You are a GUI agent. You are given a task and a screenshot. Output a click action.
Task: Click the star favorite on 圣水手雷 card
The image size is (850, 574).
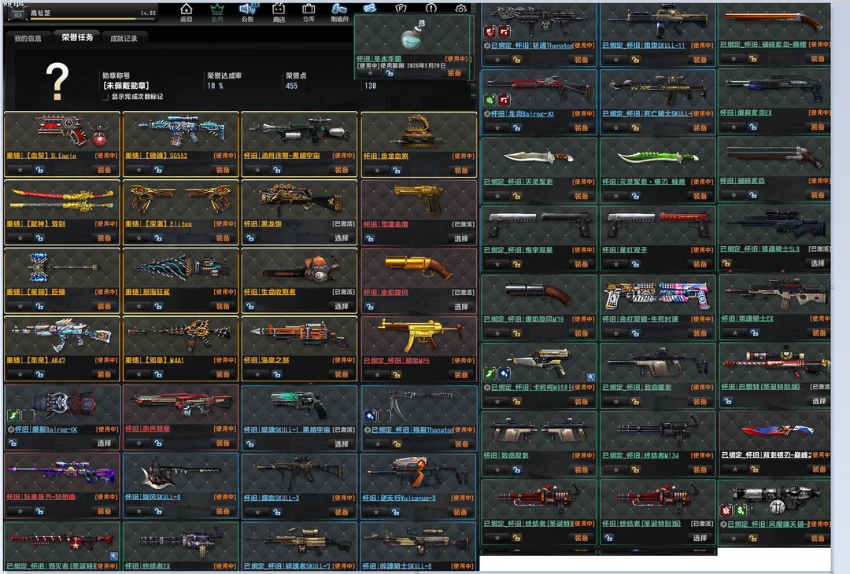[x=370, y=73]
